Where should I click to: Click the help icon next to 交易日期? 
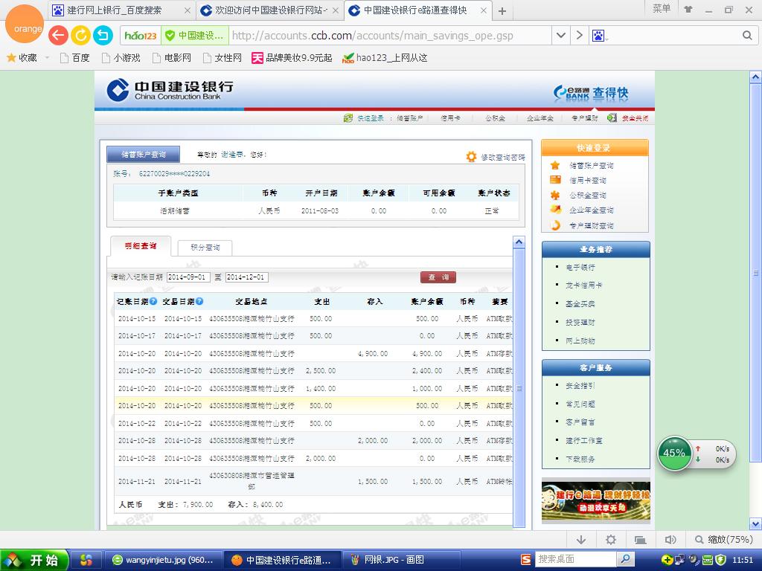click(199, 301)
